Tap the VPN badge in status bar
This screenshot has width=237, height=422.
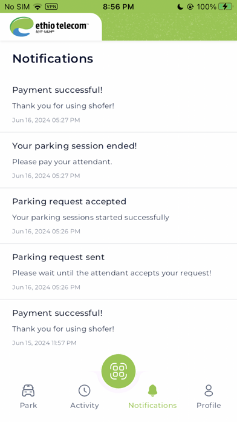point(51,7)
